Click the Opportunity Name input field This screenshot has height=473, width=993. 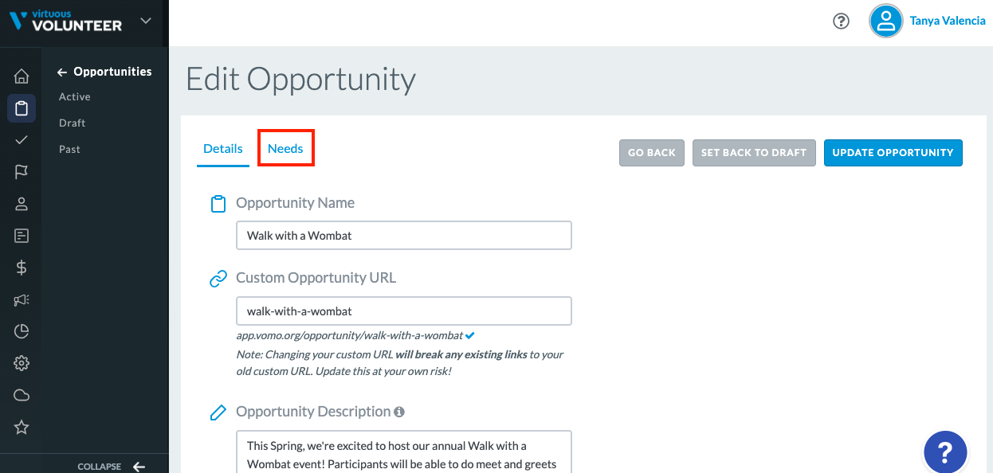click(x=404, y=236)
